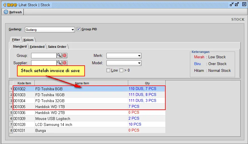Viewport: 248px width, 144px height.
Task: Click the Supplier input field
Action: pyautogui.click(x=44, y=63)
